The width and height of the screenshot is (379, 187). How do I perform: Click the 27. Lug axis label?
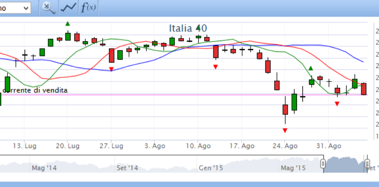point(111,146)
